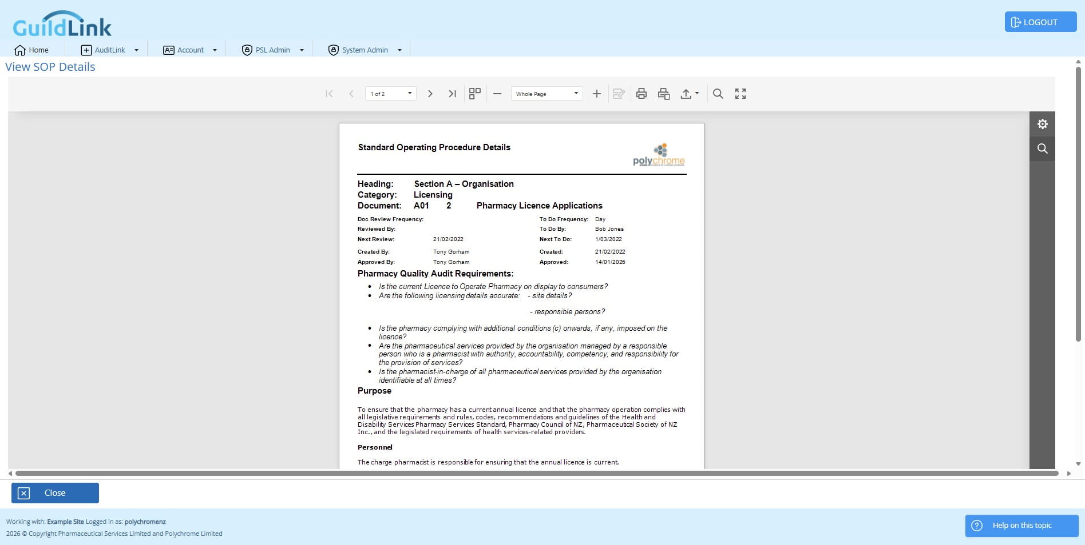This screenshot has height=545, width=1085.
Task: Go to previous page arrow
Action: 351,94
